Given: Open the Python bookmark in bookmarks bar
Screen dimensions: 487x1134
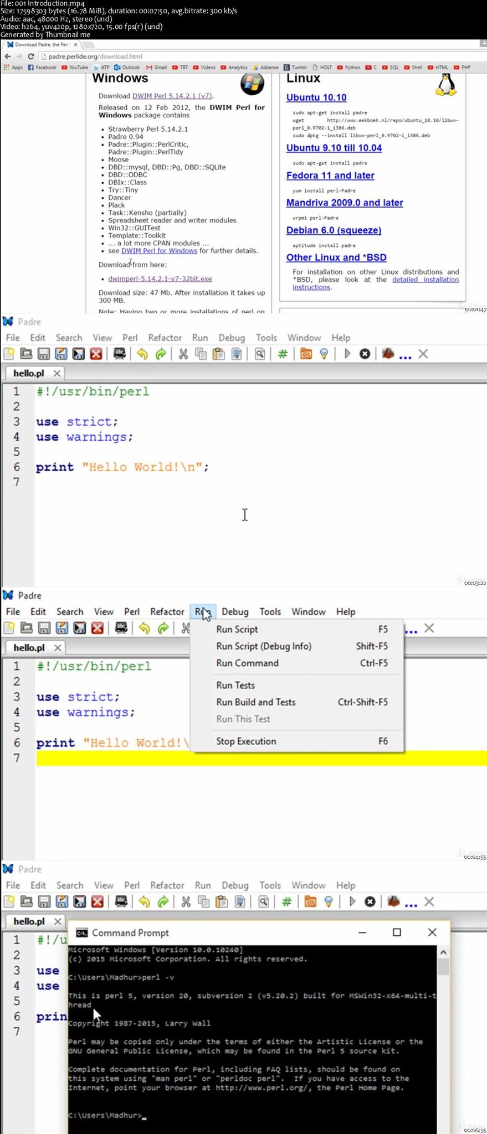Looking at the screenshot, I should coord(348,68).
